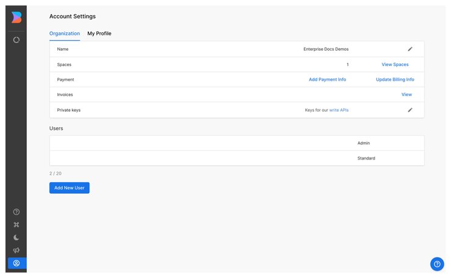The image size is (451, 278).
Task: Toggle dark mode with the moon icon
Action: 16,238
